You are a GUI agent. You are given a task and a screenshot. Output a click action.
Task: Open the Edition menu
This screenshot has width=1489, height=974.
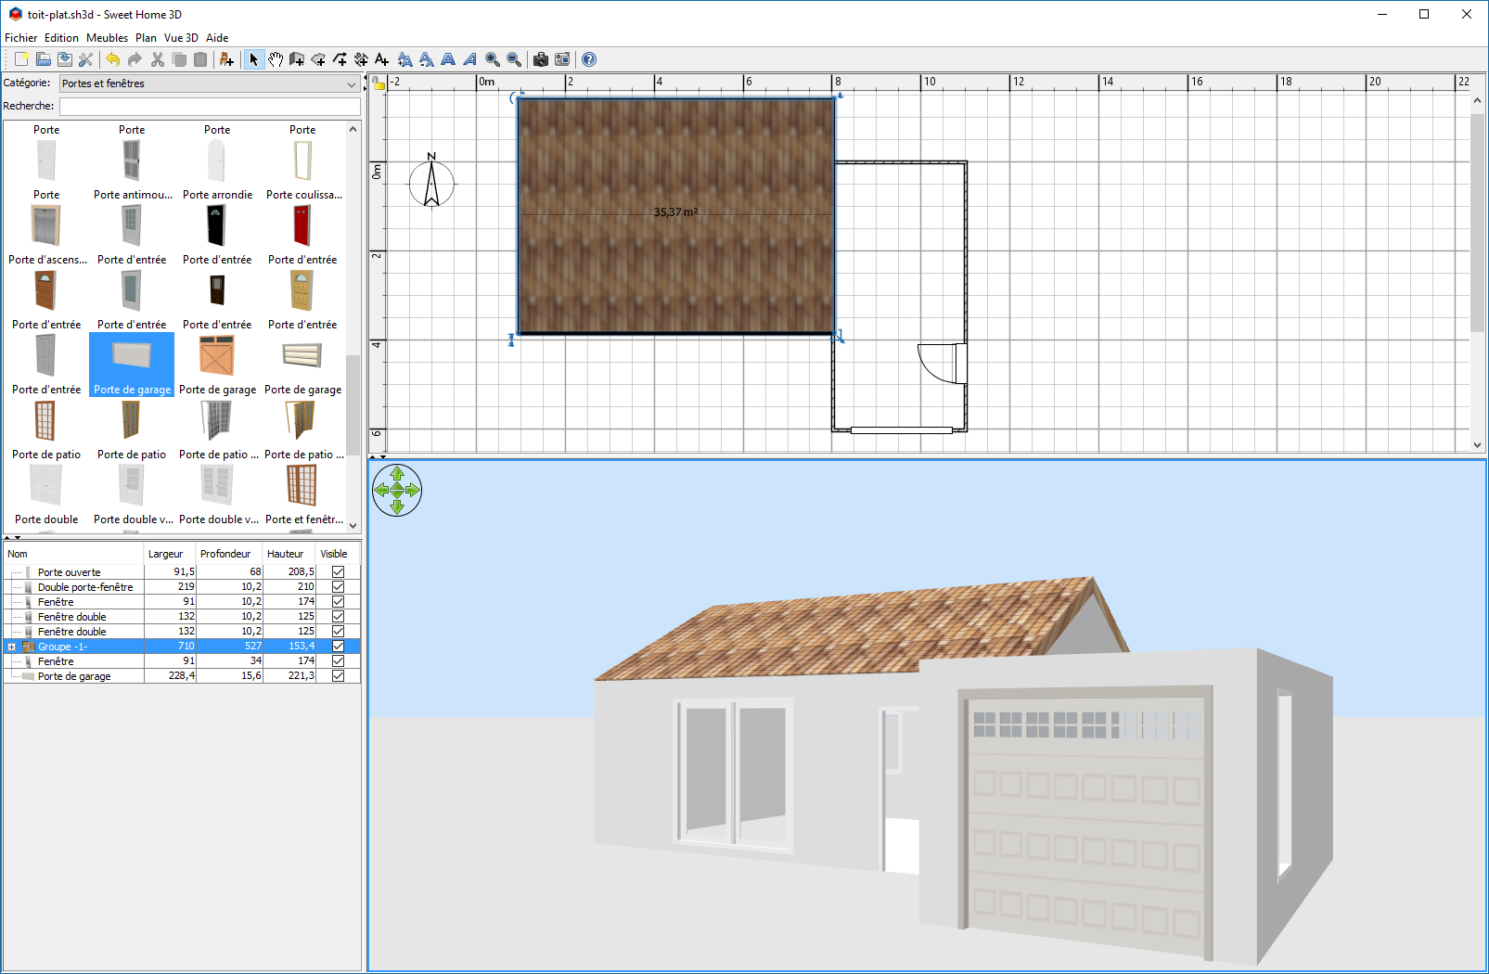pyautogui.click(x=61, y=38)
